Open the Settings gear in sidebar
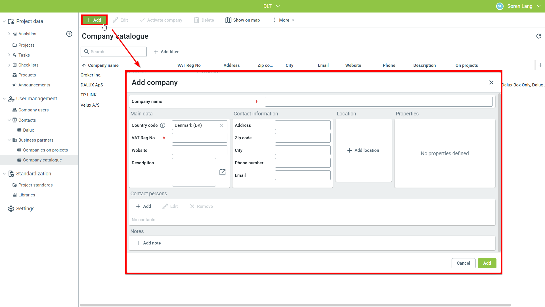This screenshot has height=307, width=545. pos(11,209)
